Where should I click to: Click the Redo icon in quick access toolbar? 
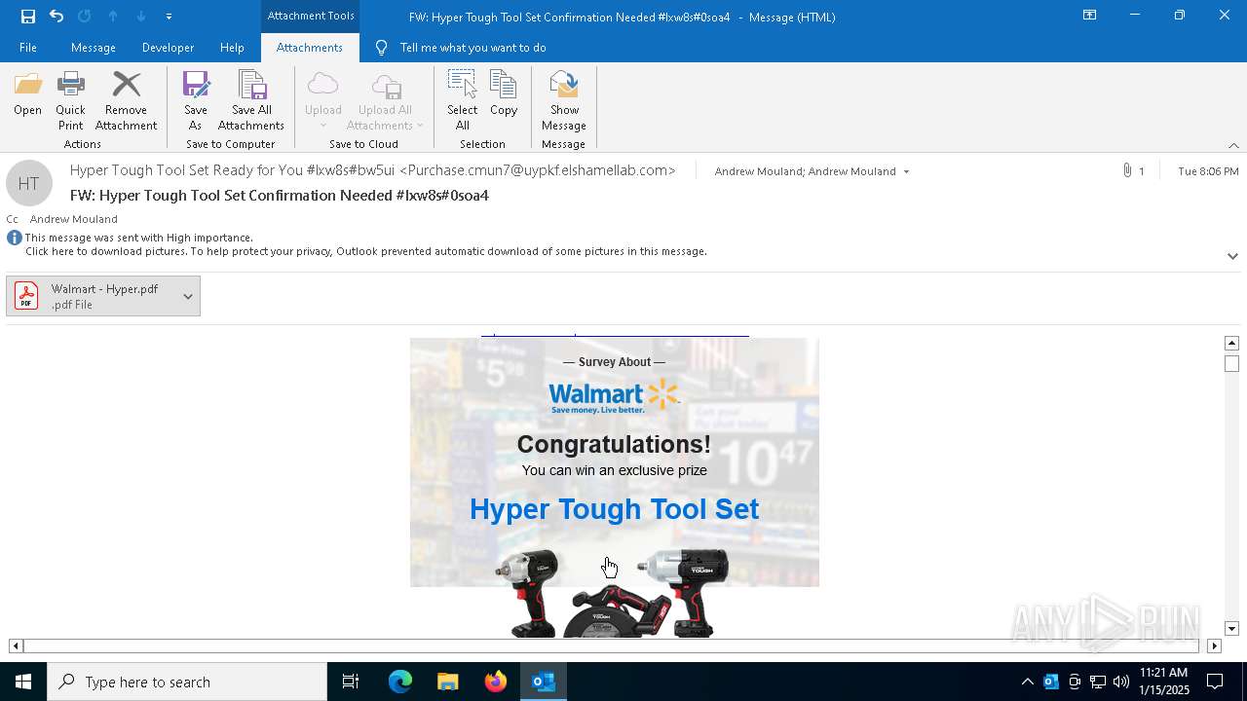click(x=84, y=17)
